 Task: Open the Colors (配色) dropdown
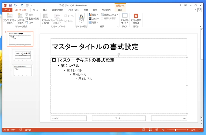(93, 15)
